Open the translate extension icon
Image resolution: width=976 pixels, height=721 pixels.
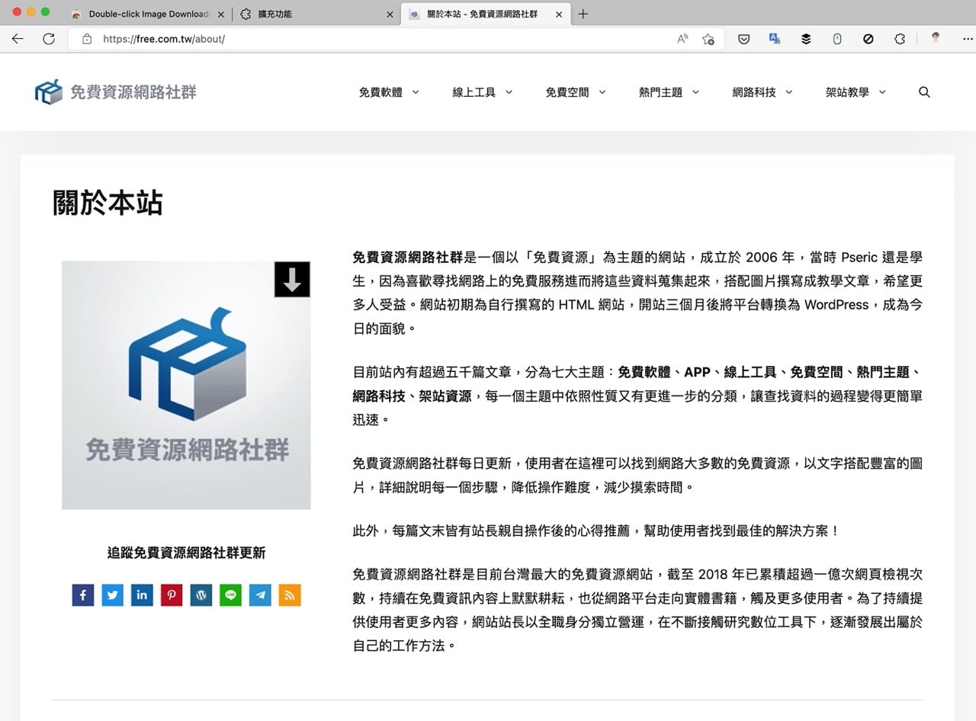(775, 39)
